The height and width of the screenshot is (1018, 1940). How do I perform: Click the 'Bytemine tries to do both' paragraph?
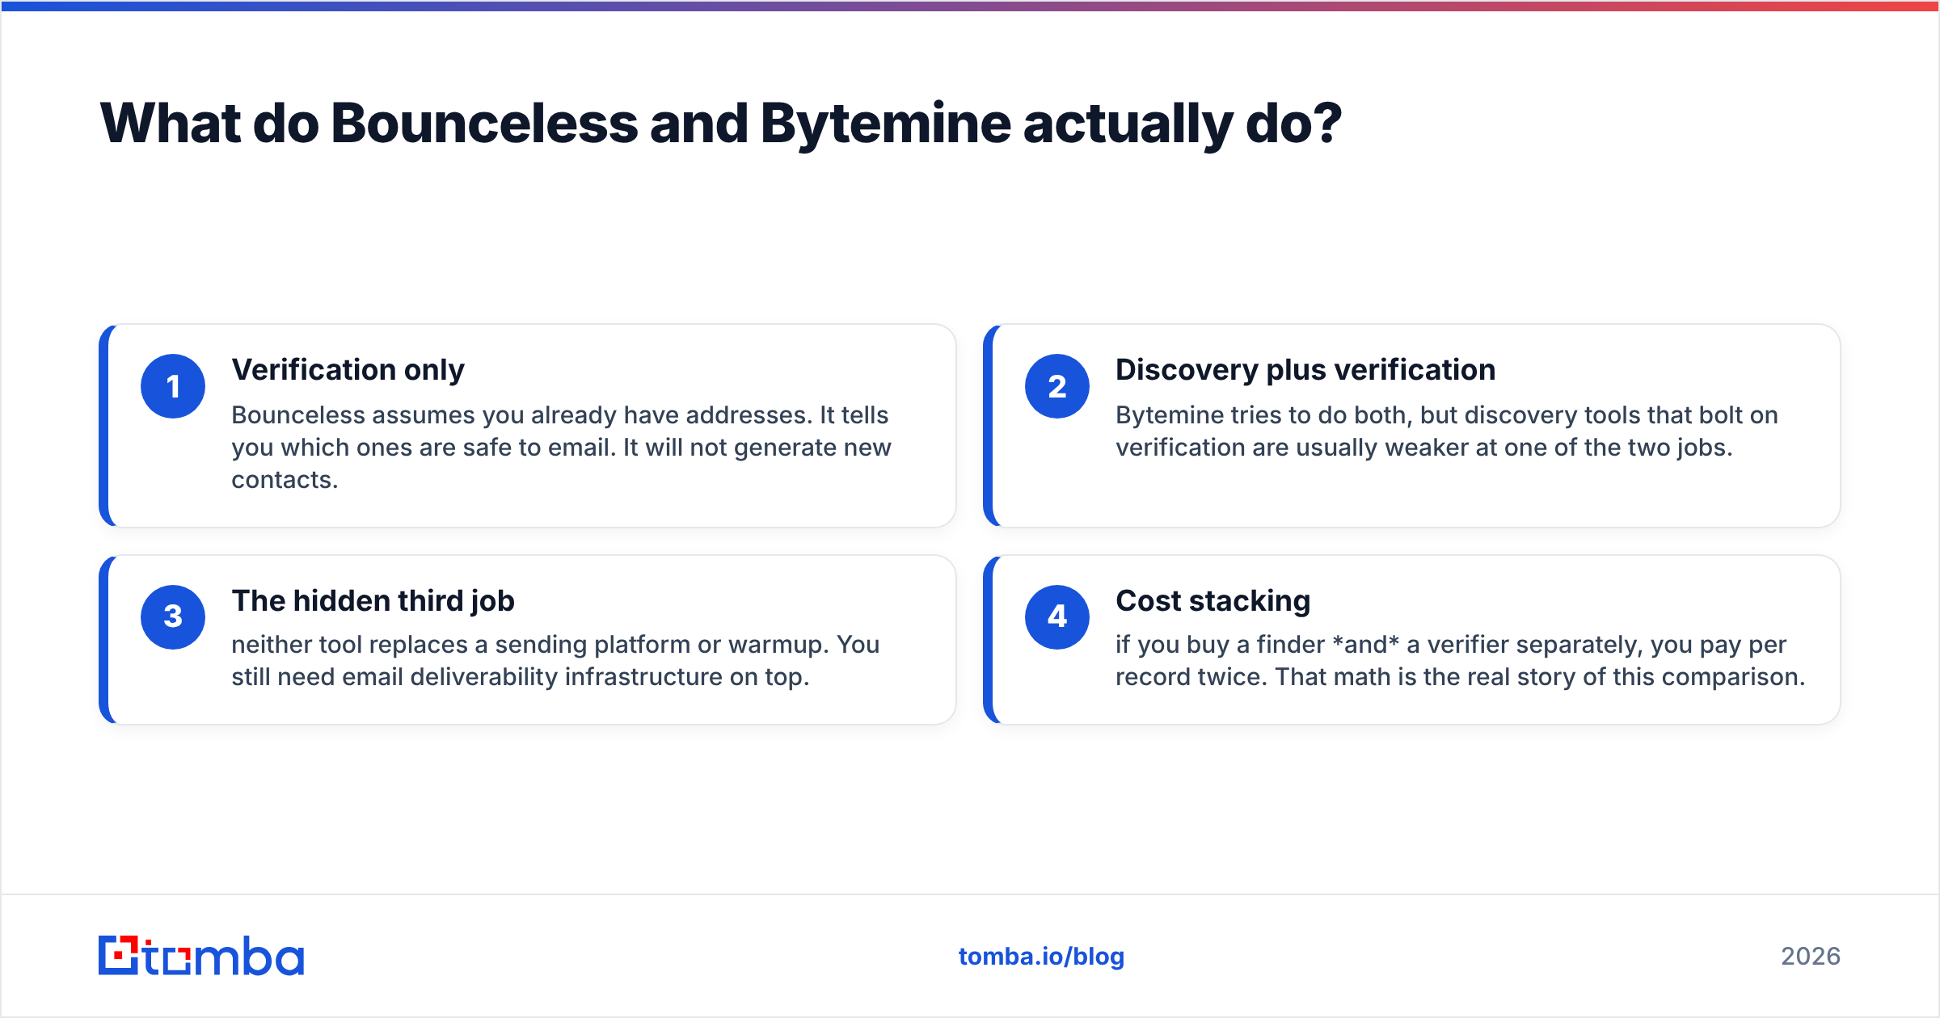(1447, 431)
